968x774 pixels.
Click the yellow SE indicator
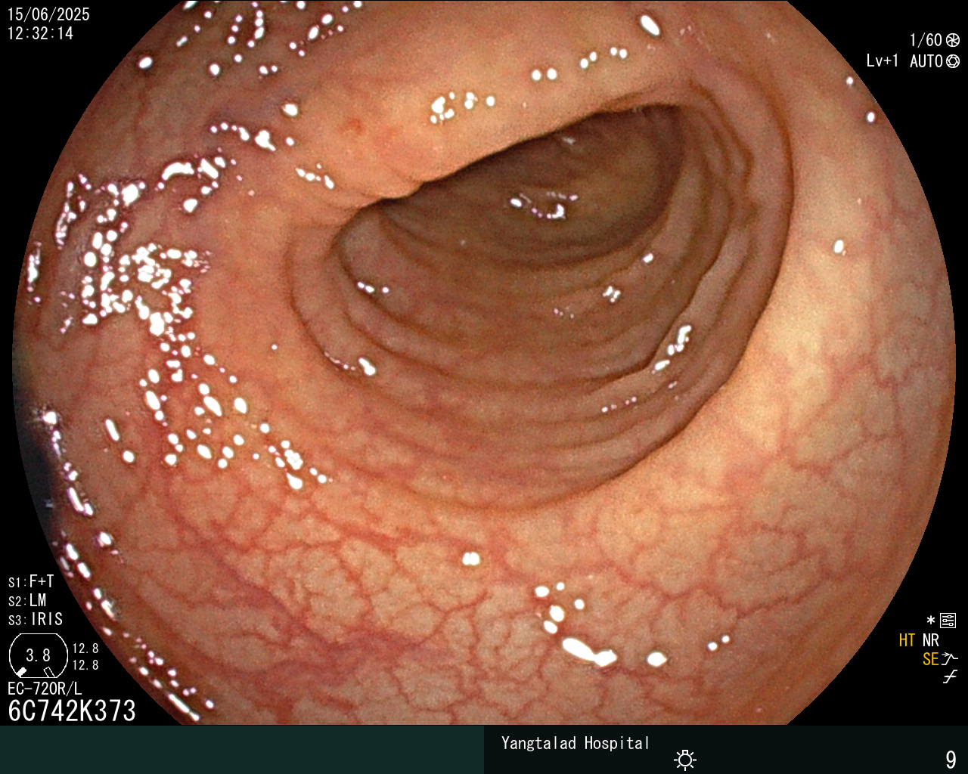tap(930, 659)
